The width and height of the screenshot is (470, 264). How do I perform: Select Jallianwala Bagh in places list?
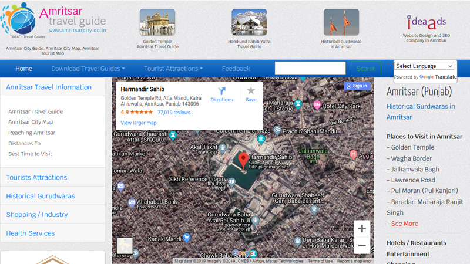[415, 169]
